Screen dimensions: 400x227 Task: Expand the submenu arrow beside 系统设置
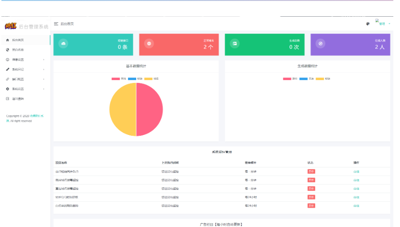44,89
